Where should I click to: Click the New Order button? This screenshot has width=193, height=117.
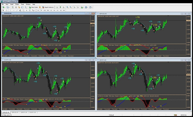click(x=33, y=7)
